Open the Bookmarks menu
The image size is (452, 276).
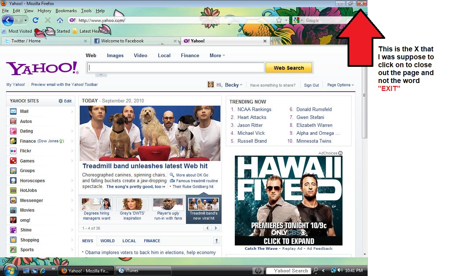66,11
